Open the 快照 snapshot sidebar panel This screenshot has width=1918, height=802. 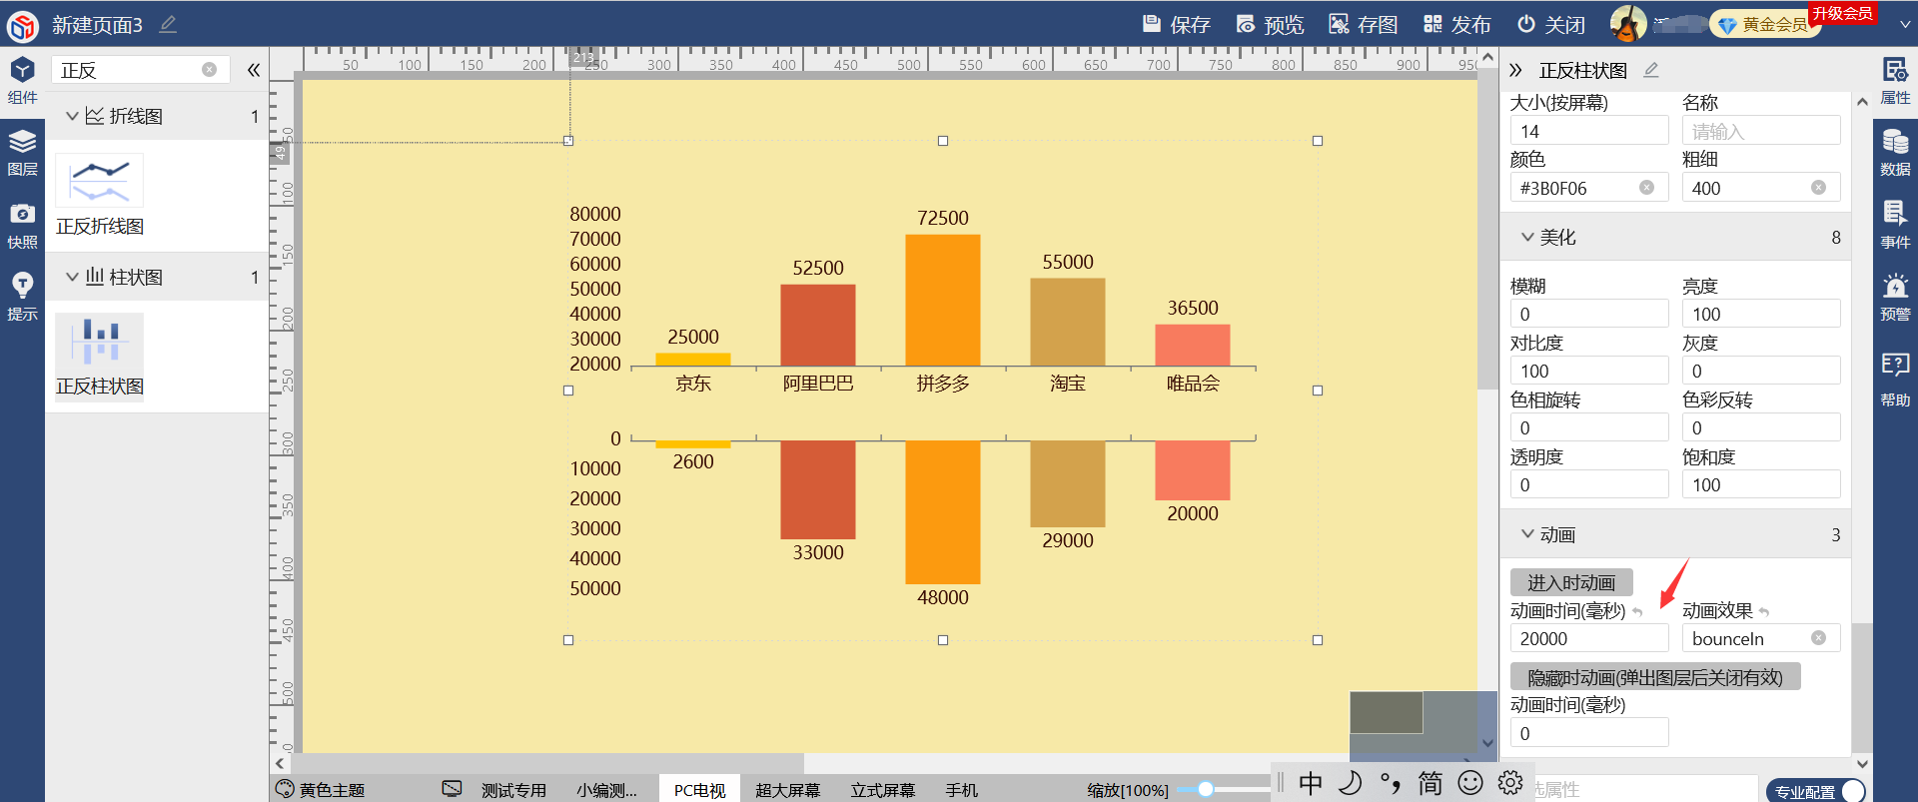click(x=22, y=226)
